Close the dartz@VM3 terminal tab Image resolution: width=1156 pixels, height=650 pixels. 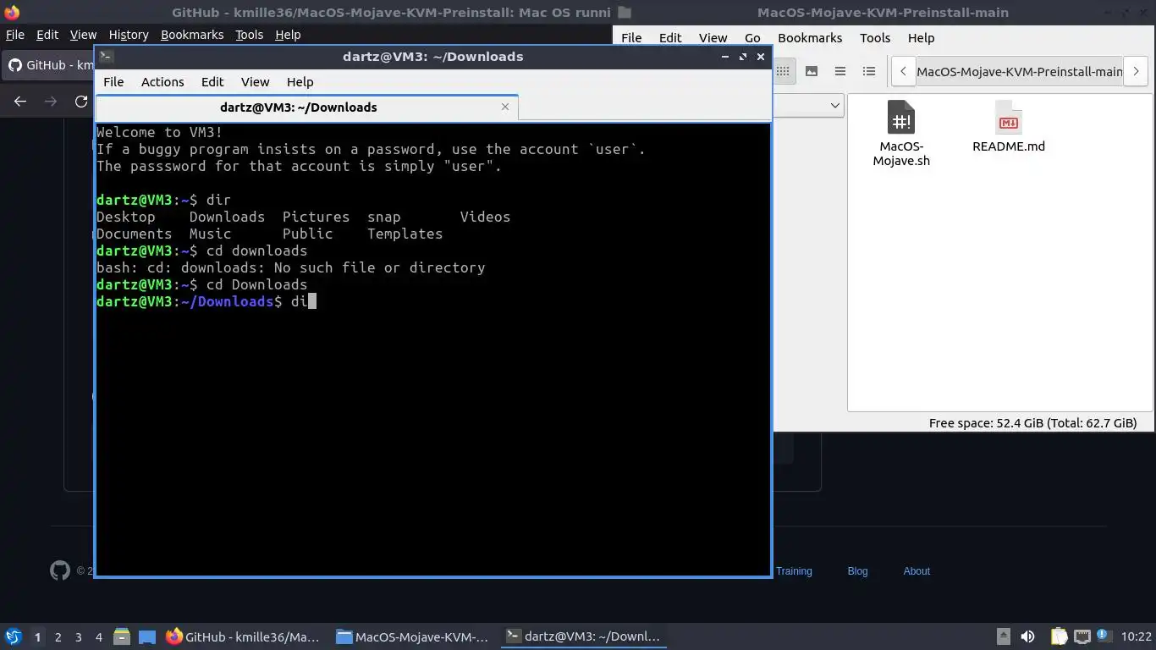505,107
